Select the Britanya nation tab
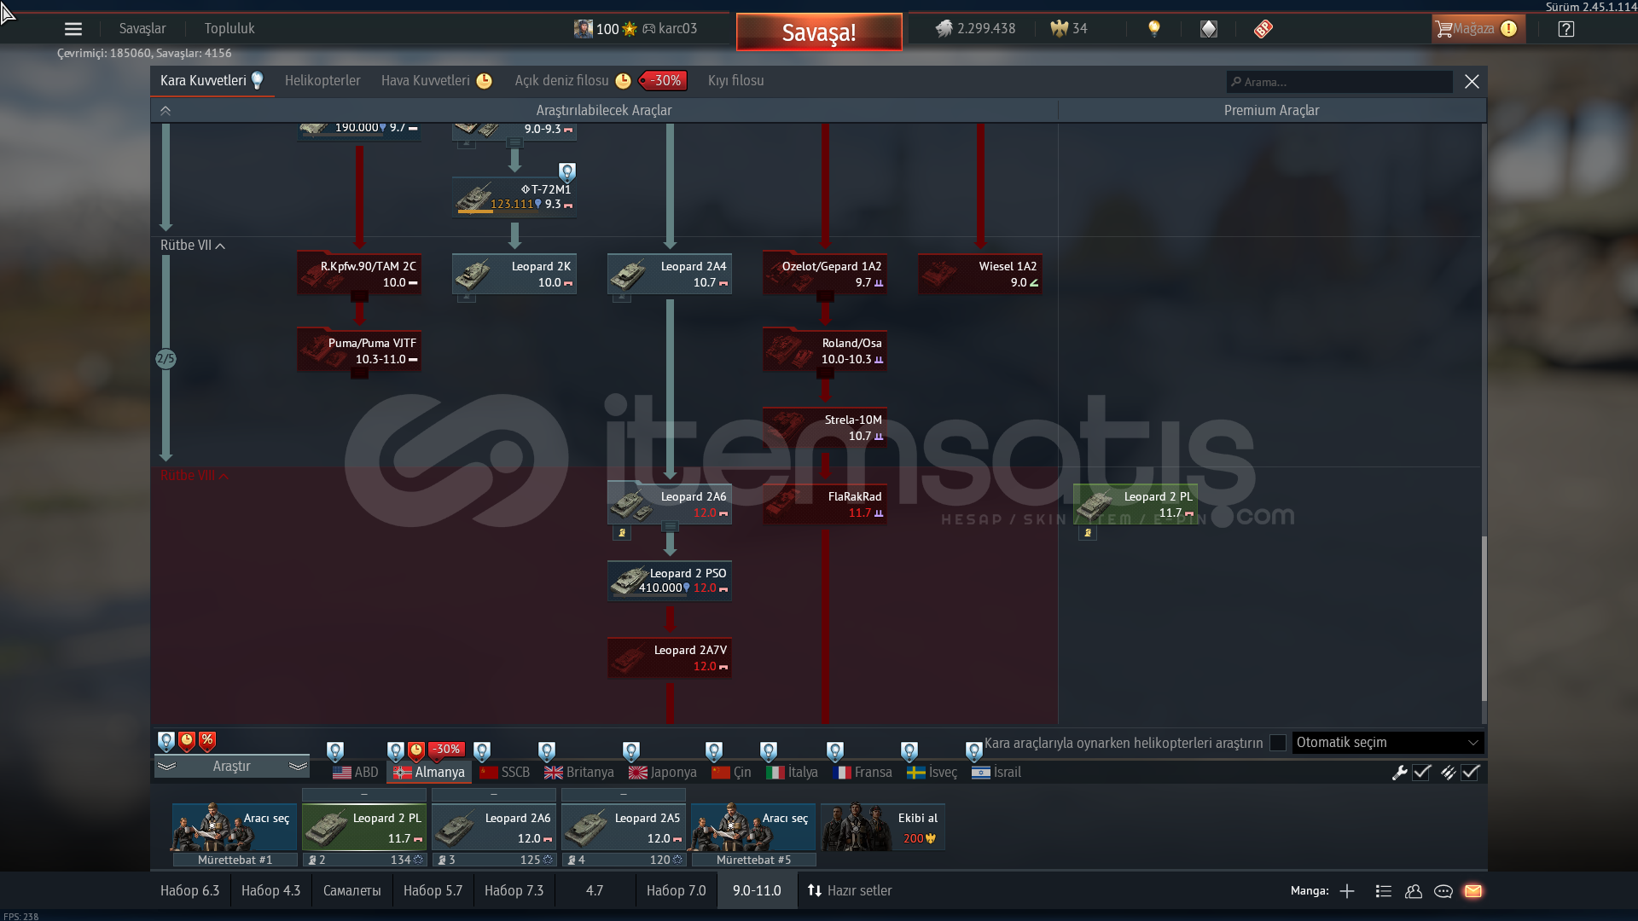 tap(579, 773)
